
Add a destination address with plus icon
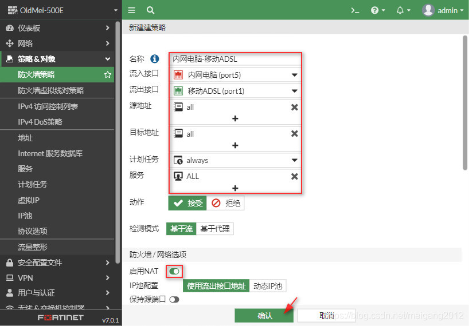pos(235,145)
